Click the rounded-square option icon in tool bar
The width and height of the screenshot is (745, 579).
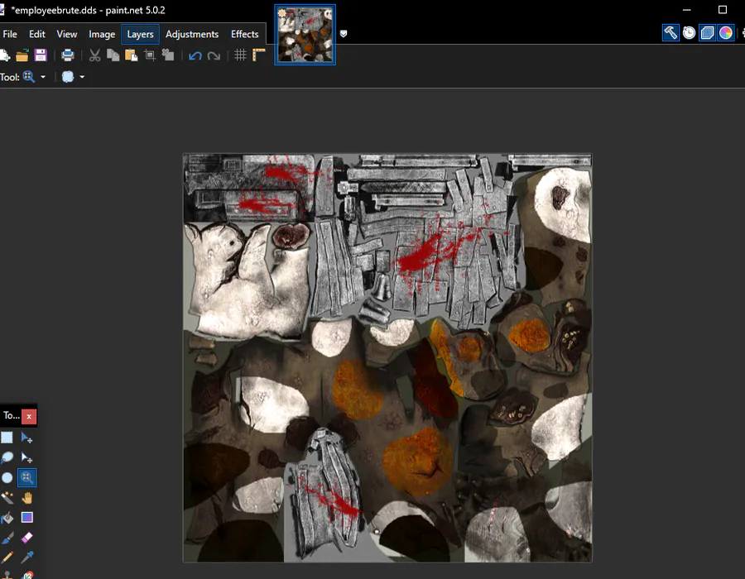pos(68,77)
